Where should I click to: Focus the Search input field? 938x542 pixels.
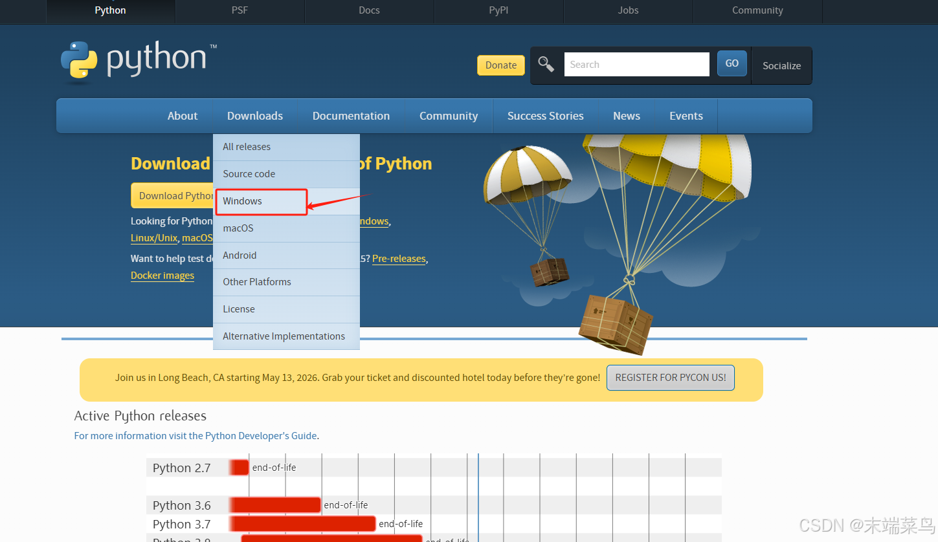(x=637, y=65)
